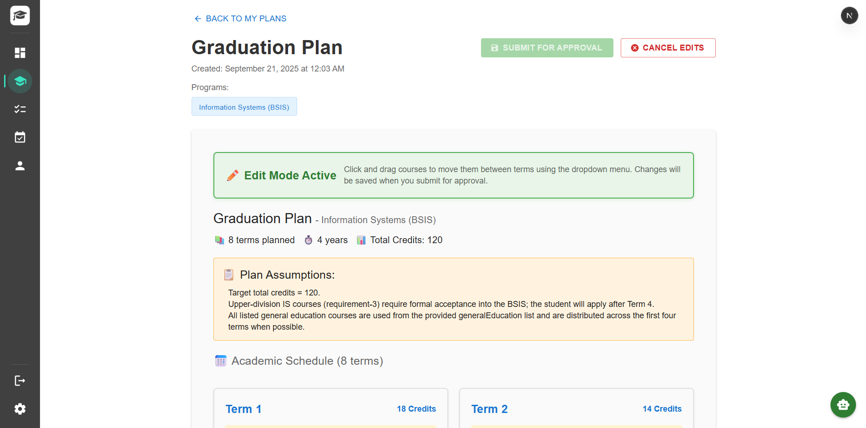Click the disabled SUBMIT FOR APPROVAL button
The image size is (866, 428).
547,47
